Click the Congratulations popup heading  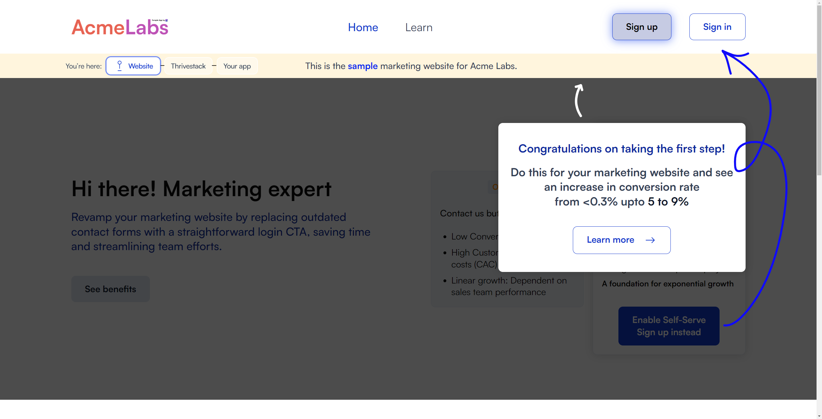(621, 149)
